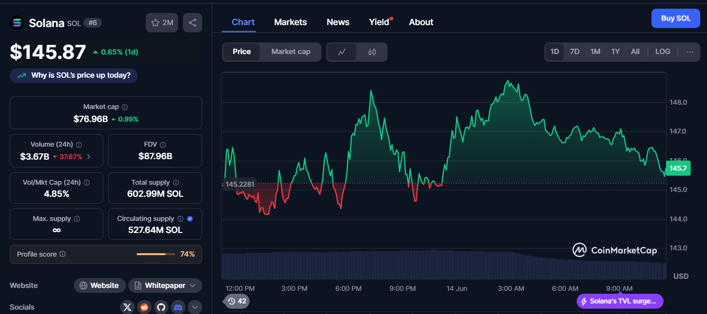Viewport: 707px width, 314px height.
Task: Click Circulating supply info icon
Action: [x=180, y=219]
